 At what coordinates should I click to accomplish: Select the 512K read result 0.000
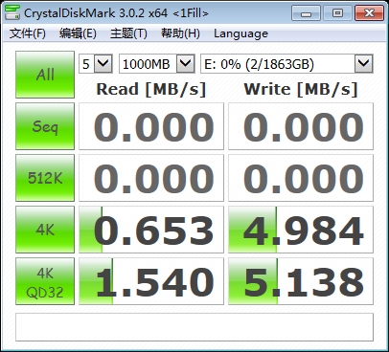pos(151,178)
